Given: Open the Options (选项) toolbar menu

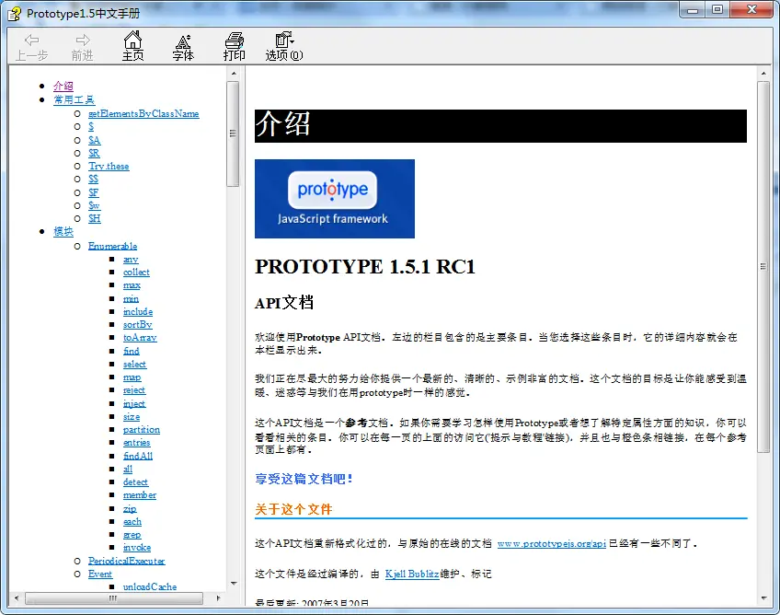Looking at the screenshot, I should (x=284, y=41).
